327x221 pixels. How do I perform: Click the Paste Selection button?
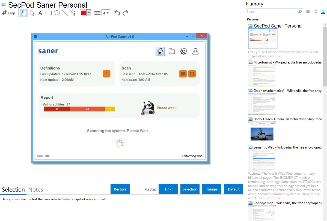(x=190, y=189)
